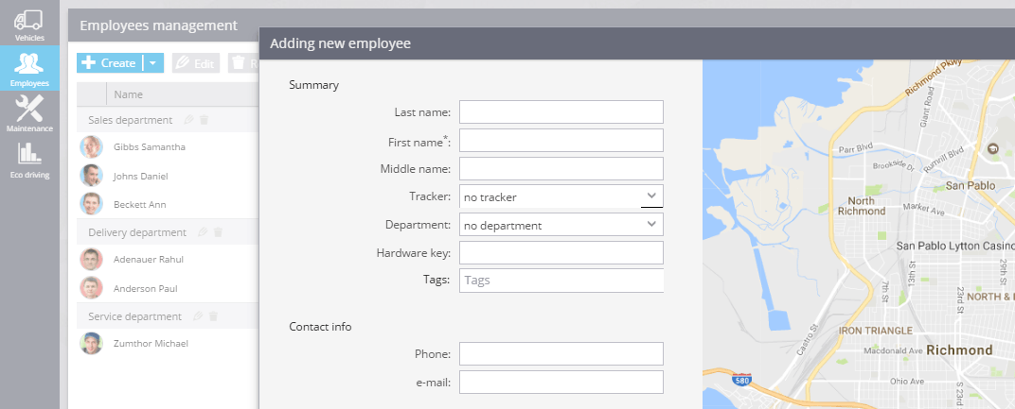Click San Pablo Lytton Casino on map
1015x409 pixels.
pyautogui.click(x=954, y=246)
